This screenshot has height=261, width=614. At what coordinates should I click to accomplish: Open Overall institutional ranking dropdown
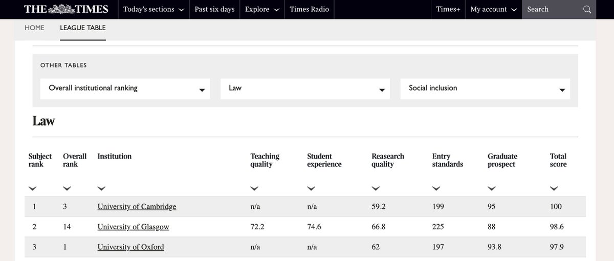(x=125, y=89)
